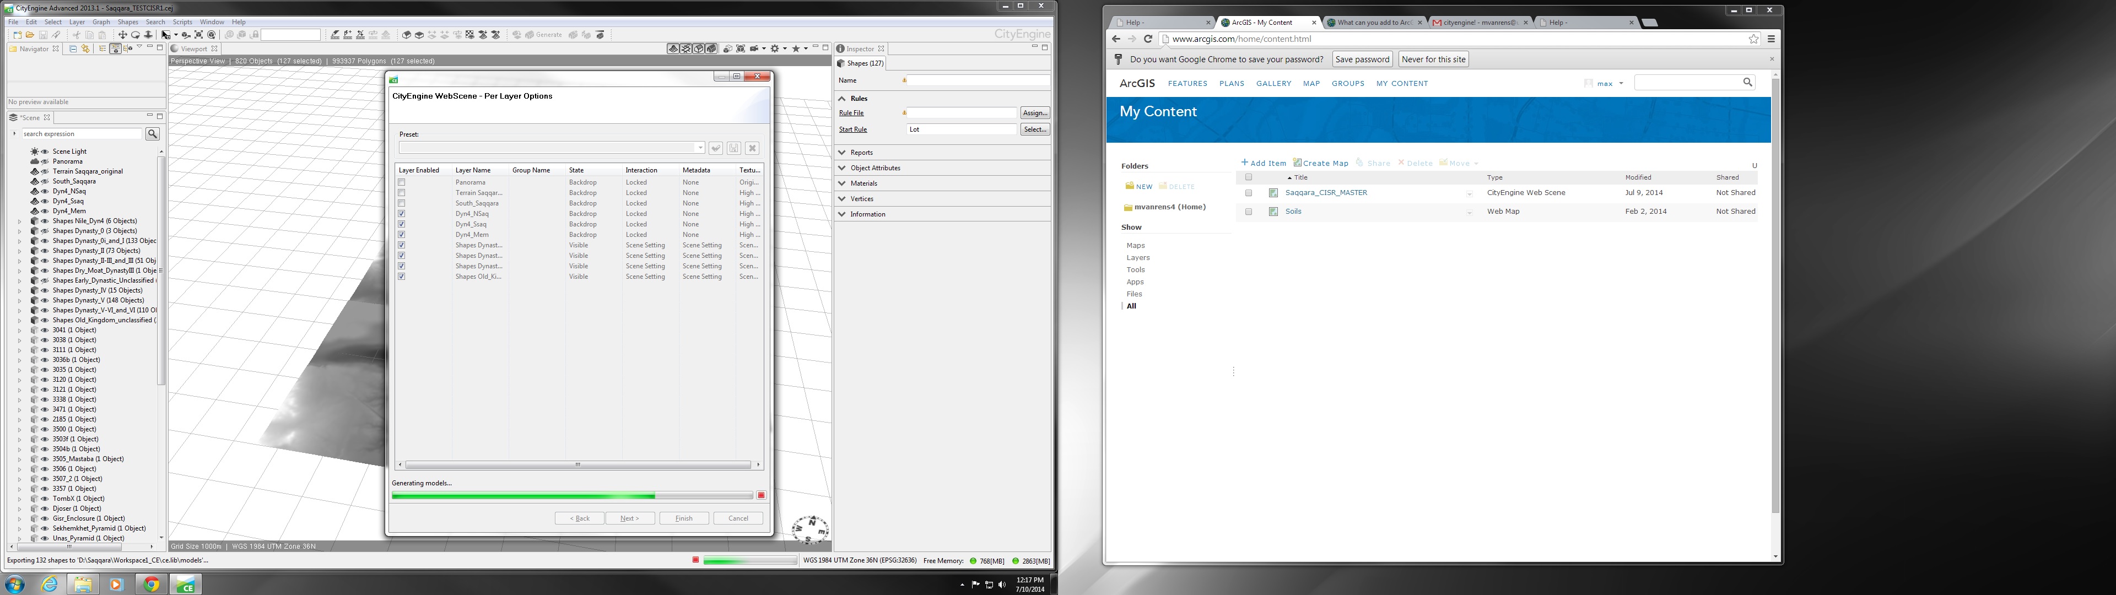Click Chrome reload page icon
Image resolution: width=2116 pixels, height=595 pixels.
pyautogui.click(x=1148, y=39)
